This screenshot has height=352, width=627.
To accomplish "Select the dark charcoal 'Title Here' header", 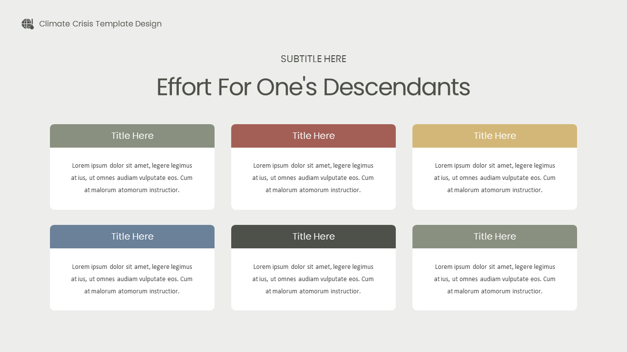I will [x=313, y=237].
